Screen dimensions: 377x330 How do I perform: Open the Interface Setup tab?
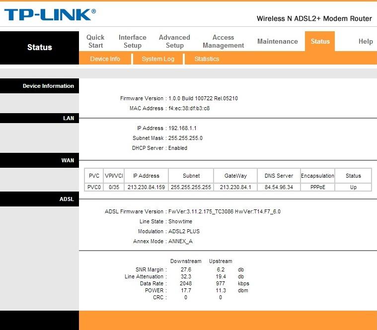[x=132, y=41]
